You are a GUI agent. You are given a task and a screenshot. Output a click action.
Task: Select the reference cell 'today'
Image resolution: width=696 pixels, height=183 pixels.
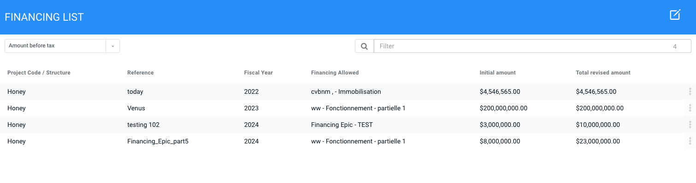pyautogui.click(x=135, y=91)
